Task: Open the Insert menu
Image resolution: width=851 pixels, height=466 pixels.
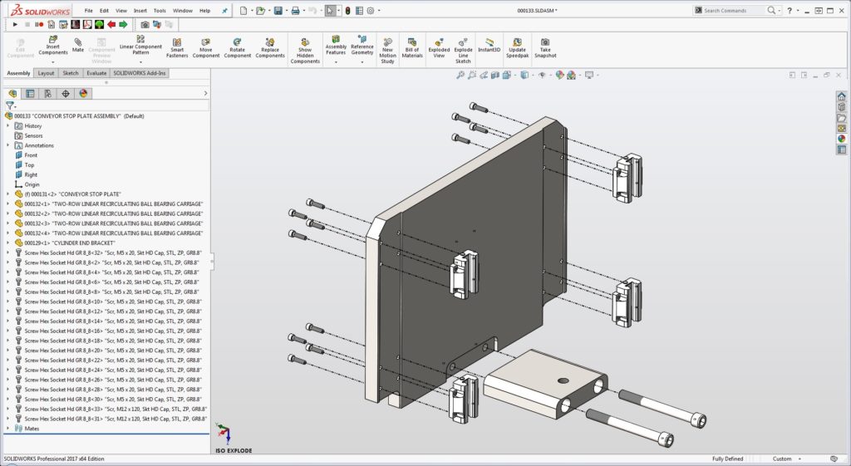Action: click(x=140, y=10)
